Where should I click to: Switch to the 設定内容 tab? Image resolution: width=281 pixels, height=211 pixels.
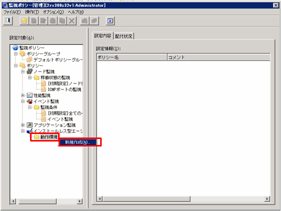point(103,36)
